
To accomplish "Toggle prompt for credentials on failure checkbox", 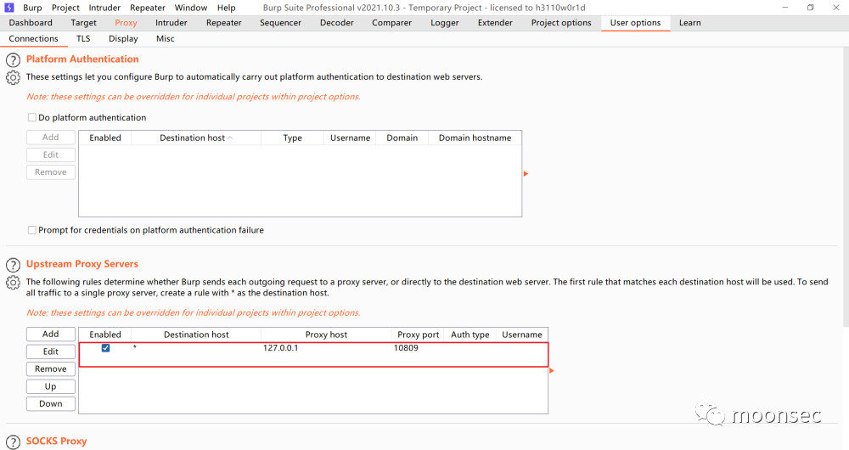I will click(x=32, y=230).
